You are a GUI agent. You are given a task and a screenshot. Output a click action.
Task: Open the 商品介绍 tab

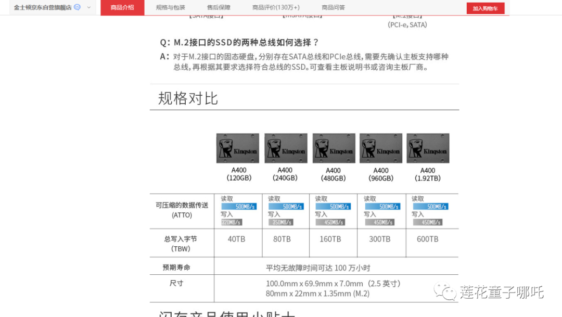[122, 7]
